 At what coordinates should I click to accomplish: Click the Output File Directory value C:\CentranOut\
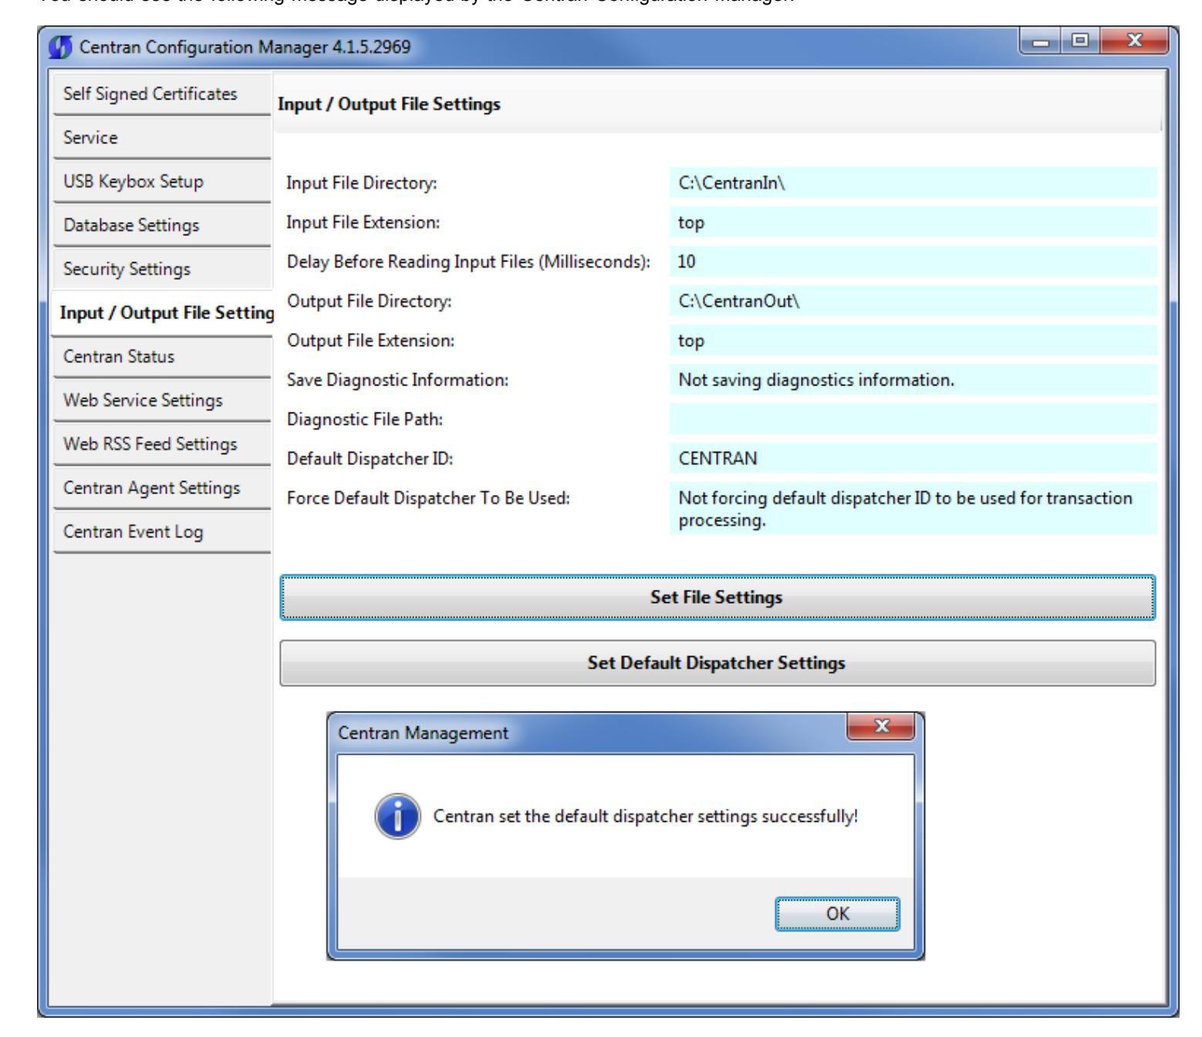click(x=913, y=301)
